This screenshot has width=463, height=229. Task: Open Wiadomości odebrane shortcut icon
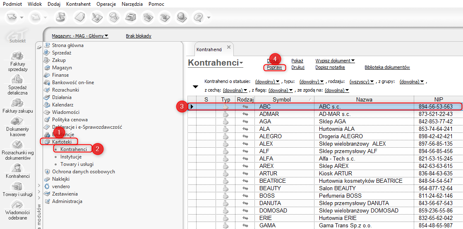17,210
